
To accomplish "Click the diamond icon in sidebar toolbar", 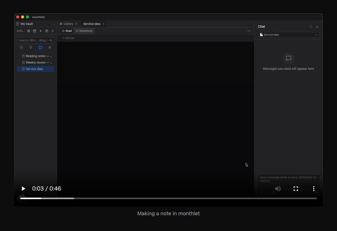I will click(40, 31).
